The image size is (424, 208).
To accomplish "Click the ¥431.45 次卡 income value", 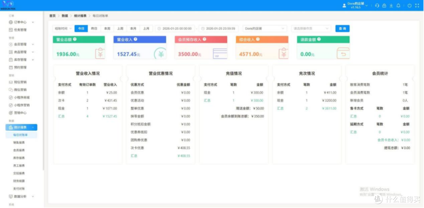I will pyautogui.click(x=111, y=100).
